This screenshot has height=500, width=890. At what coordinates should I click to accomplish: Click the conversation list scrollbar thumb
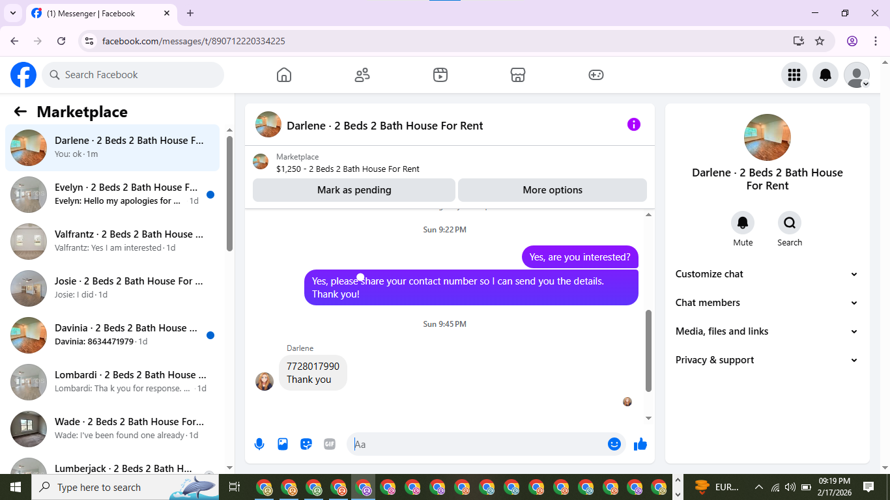229,193
